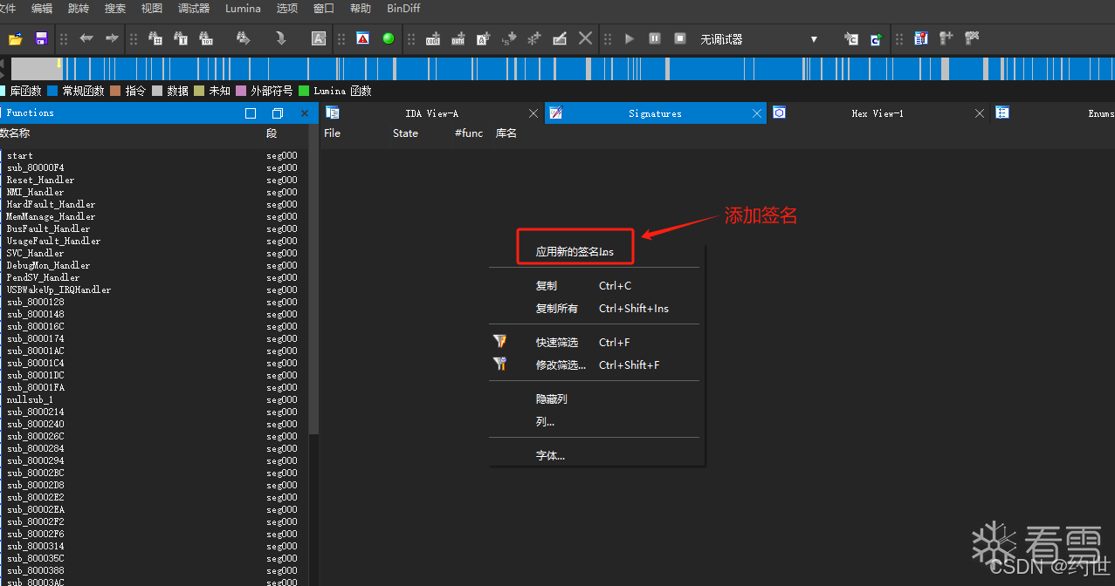Screen dimensions: 1115x586
Task: Switch to the Hex View-1 tab
Action: 878,113
